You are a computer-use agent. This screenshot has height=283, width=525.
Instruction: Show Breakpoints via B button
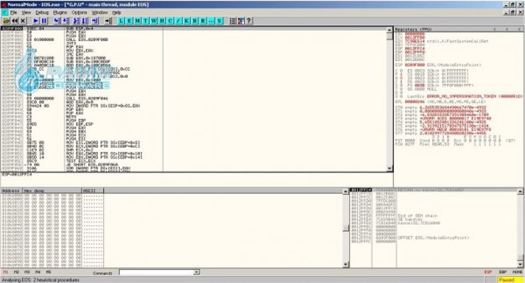pos(195,21)
